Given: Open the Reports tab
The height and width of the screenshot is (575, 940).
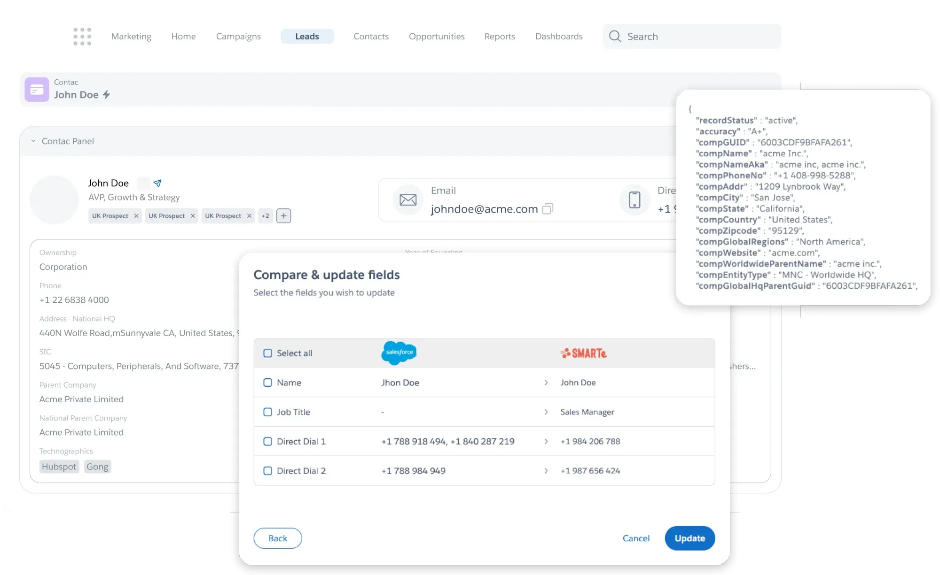Looking at the screenshot, I should [500, 36].
